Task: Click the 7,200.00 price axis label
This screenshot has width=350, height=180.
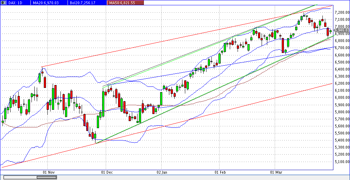Action: pos(342,12)
